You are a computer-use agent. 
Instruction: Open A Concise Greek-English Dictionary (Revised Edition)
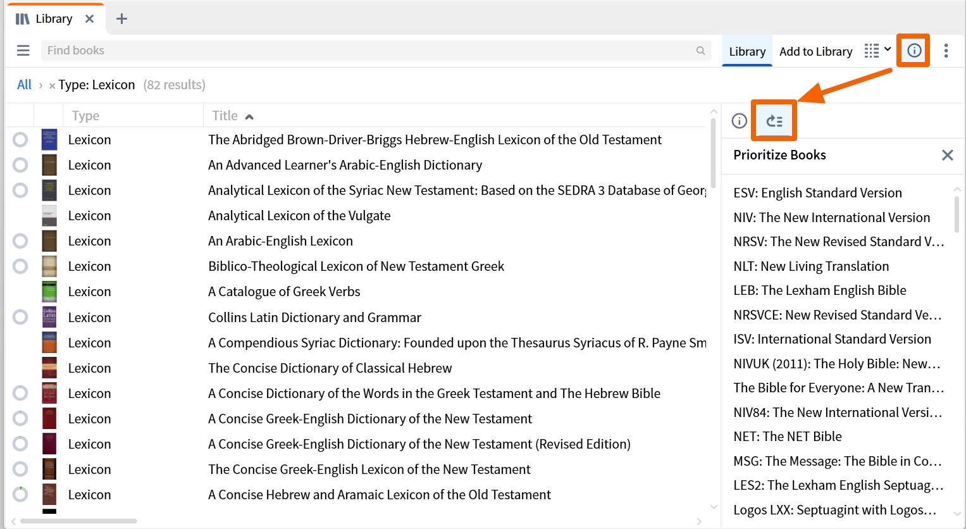click(x=419, y=444)
